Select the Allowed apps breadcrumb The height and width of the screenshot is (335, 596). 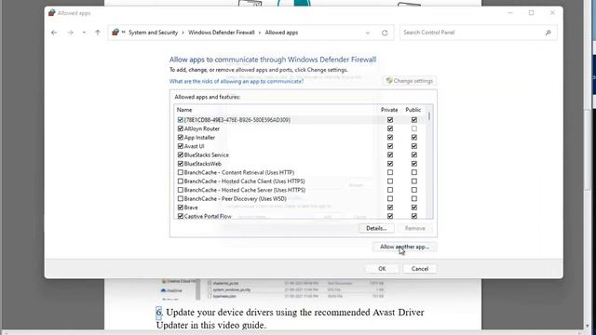(281, 33)
